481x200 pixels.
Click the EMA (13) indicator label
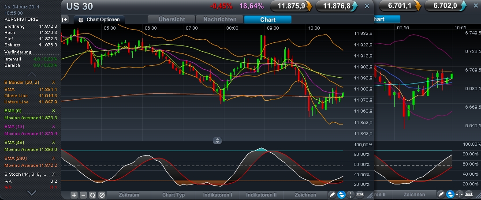click(x=14, y=127)
